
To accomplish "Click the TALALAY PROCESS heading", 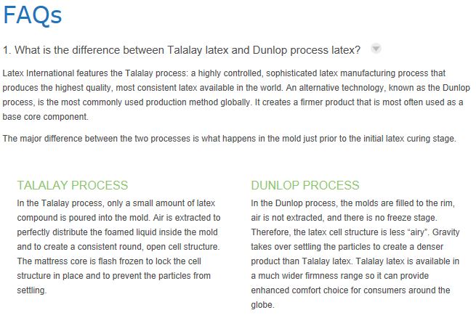I will 73,185.
